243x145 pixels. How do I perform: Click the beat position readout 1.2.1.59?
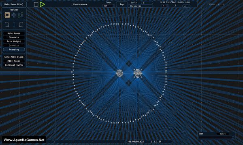pos(156,141)
